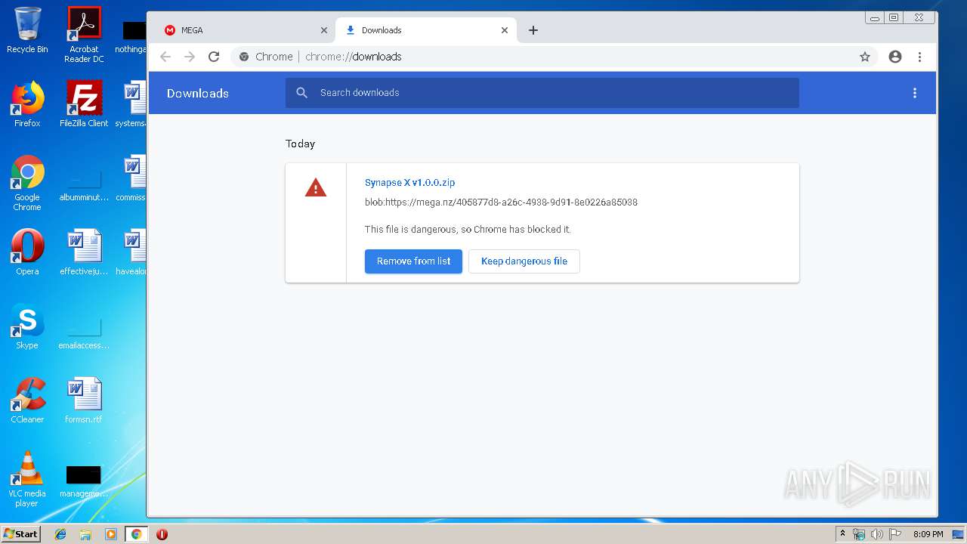Image resolution: width=967 pixels, height=544 pixels.
Task: Open Chrome's three-dot customize menu
Action: coord(919,57)
